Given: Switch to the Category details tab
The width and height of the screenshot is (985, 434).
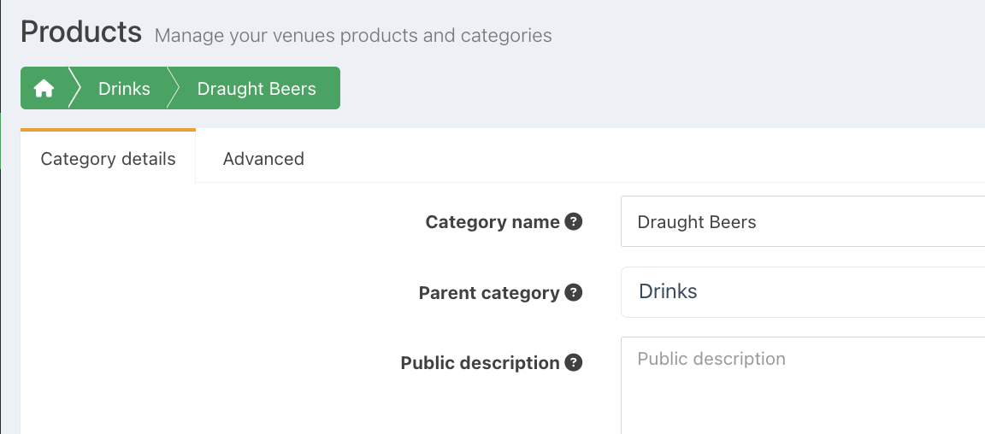Looking at the screenshot, I should (109, 159).
